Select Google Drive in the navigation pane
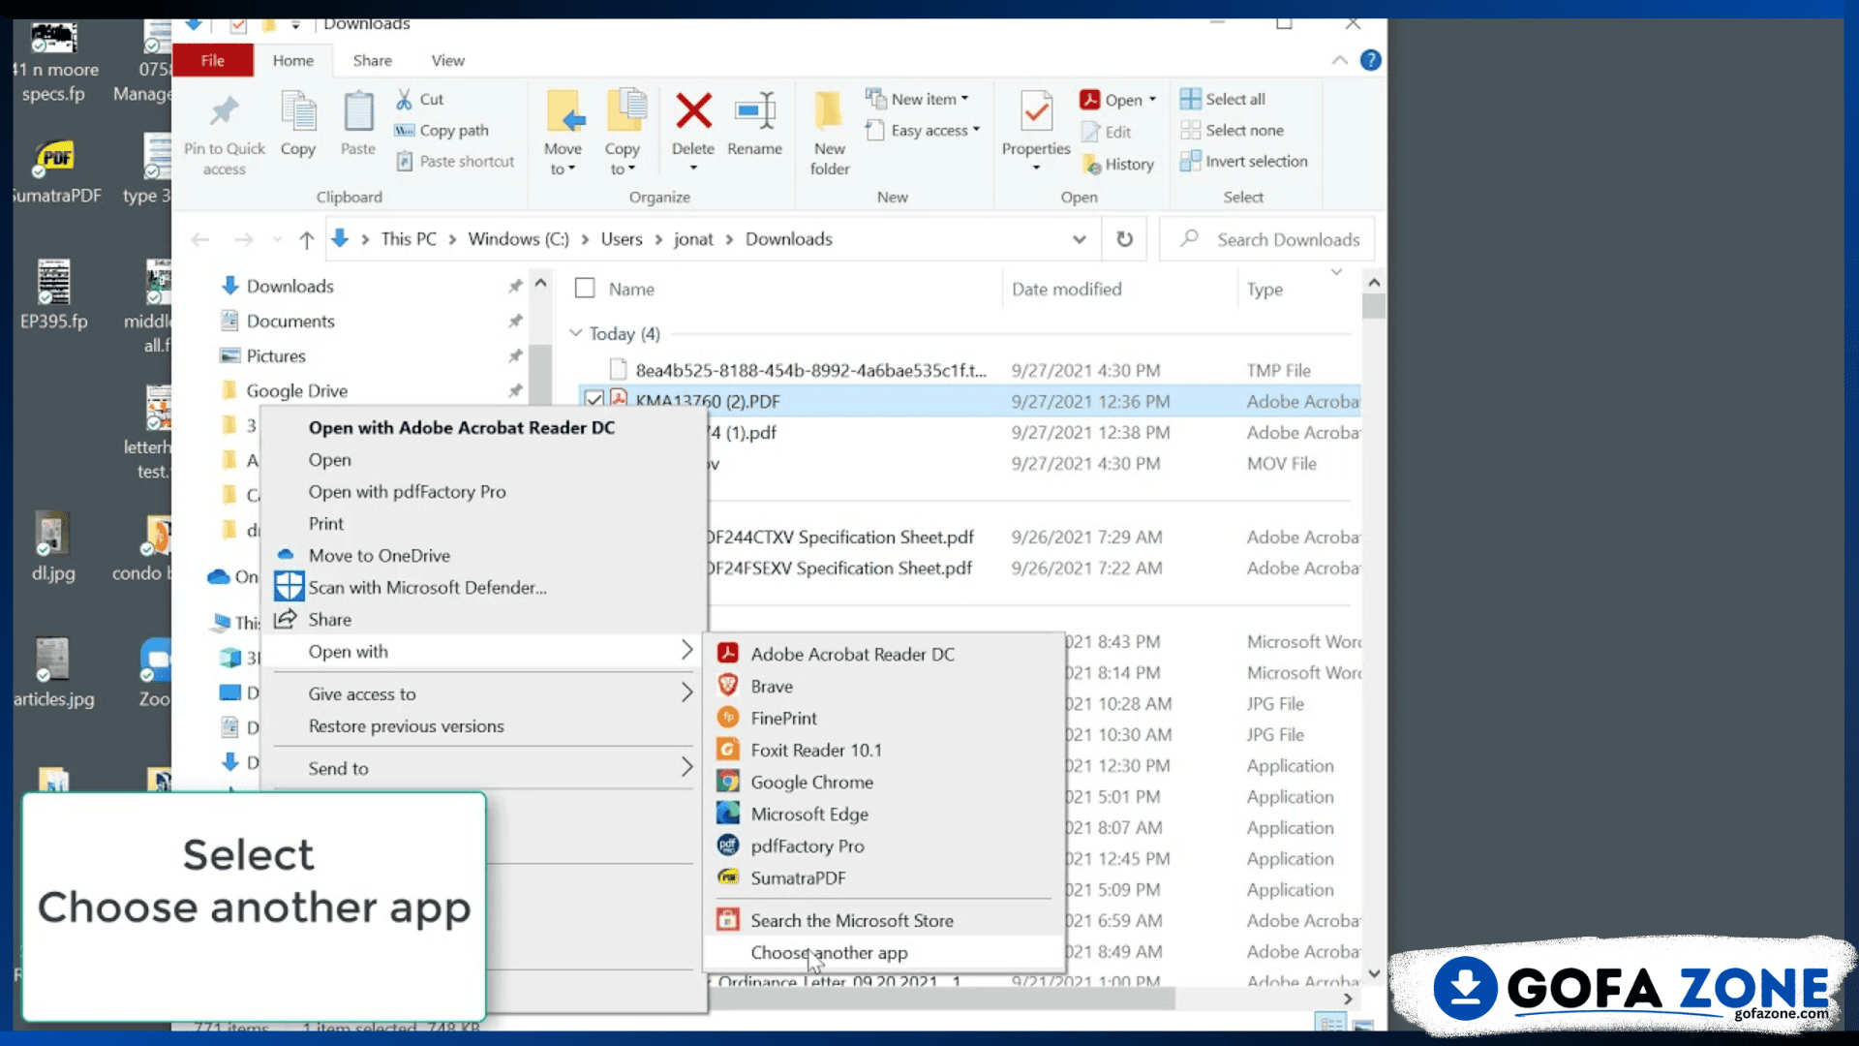1859x1046 pixels. click(296, 390)
